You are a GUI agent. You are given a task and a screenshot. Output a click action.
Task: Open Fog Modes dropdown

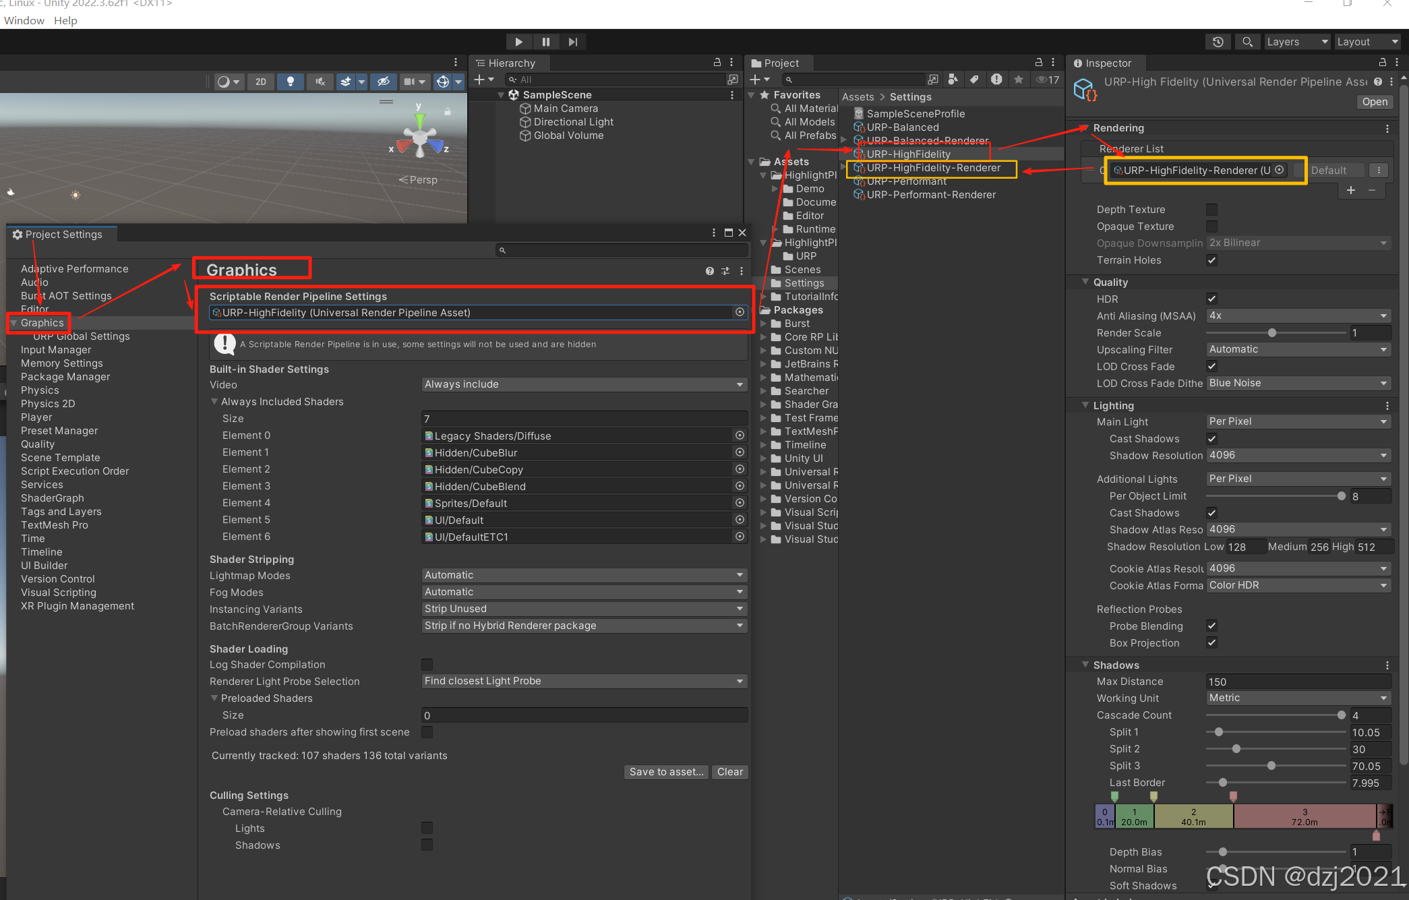pyautogui.click(x=584, y=592)
